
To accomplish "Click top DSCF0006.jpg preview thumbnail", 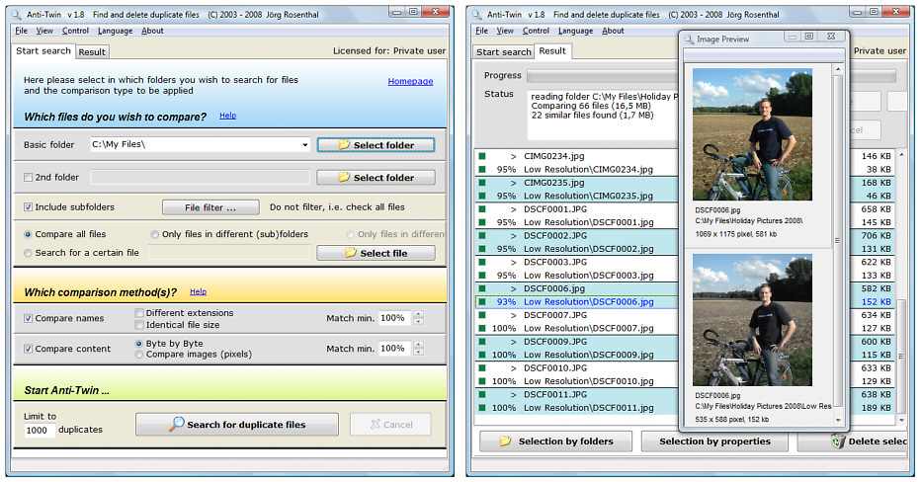I will coord(752,134).
